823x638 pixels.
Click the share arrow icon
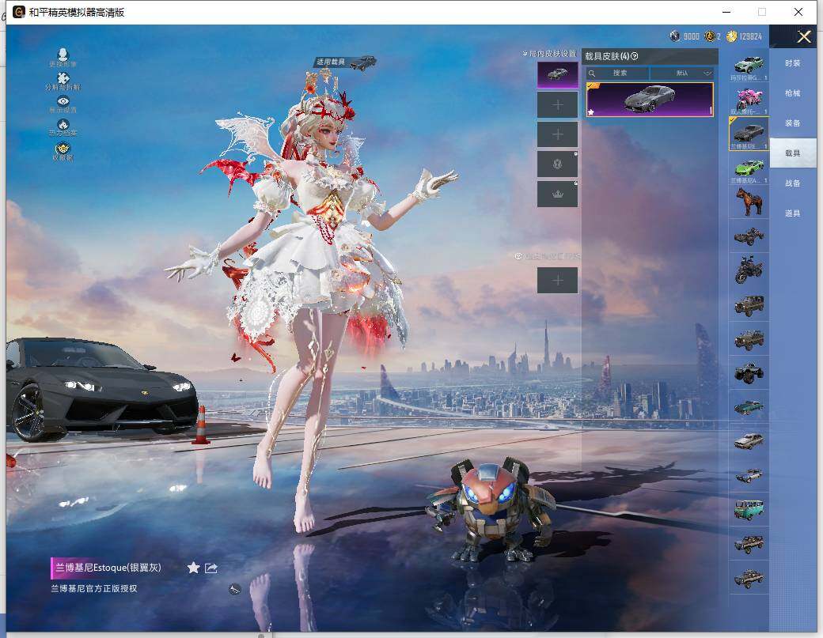point(211,568)
